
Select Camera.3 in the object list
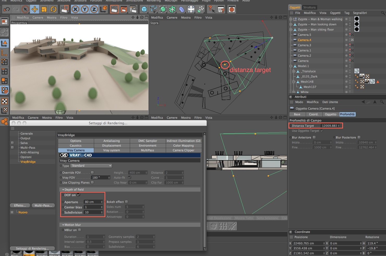pyautogui.click(x=304, y=45)
